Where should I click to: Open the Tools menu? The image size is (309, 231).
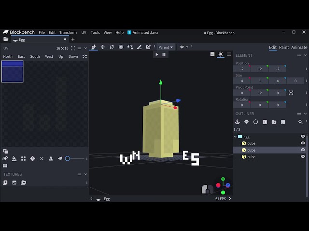[x=95, y=33]
